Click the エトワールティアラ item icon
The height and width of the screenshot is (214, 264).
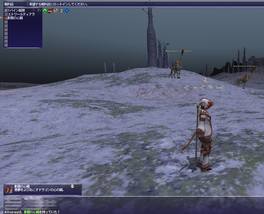coord(6,14)
